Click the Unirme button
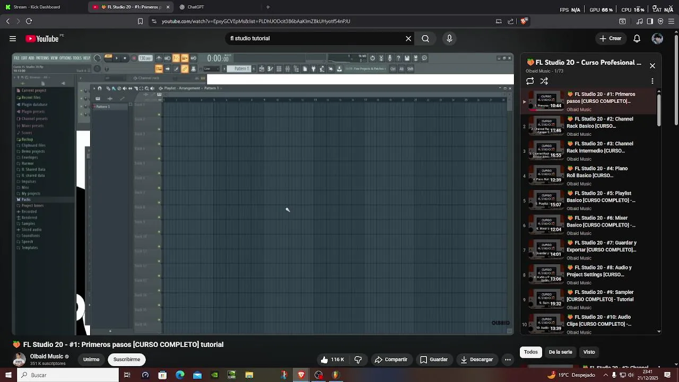Screen dimensions: 679x382 pos(91,360)
